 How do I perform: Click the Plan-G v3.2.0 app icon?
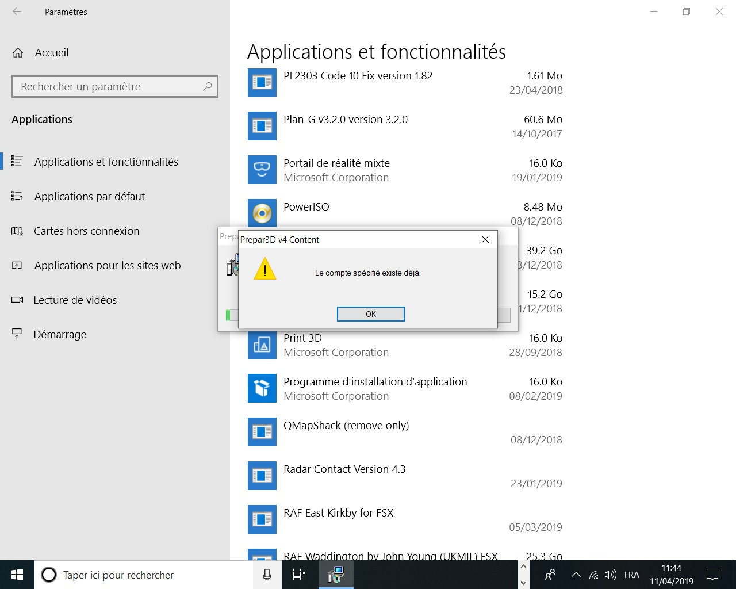tap(262, 126)
